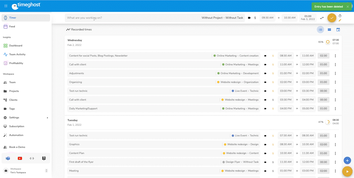Toggle billable status on Organizing entry
The width and height of the screenshot is (354, 178).
273,82
